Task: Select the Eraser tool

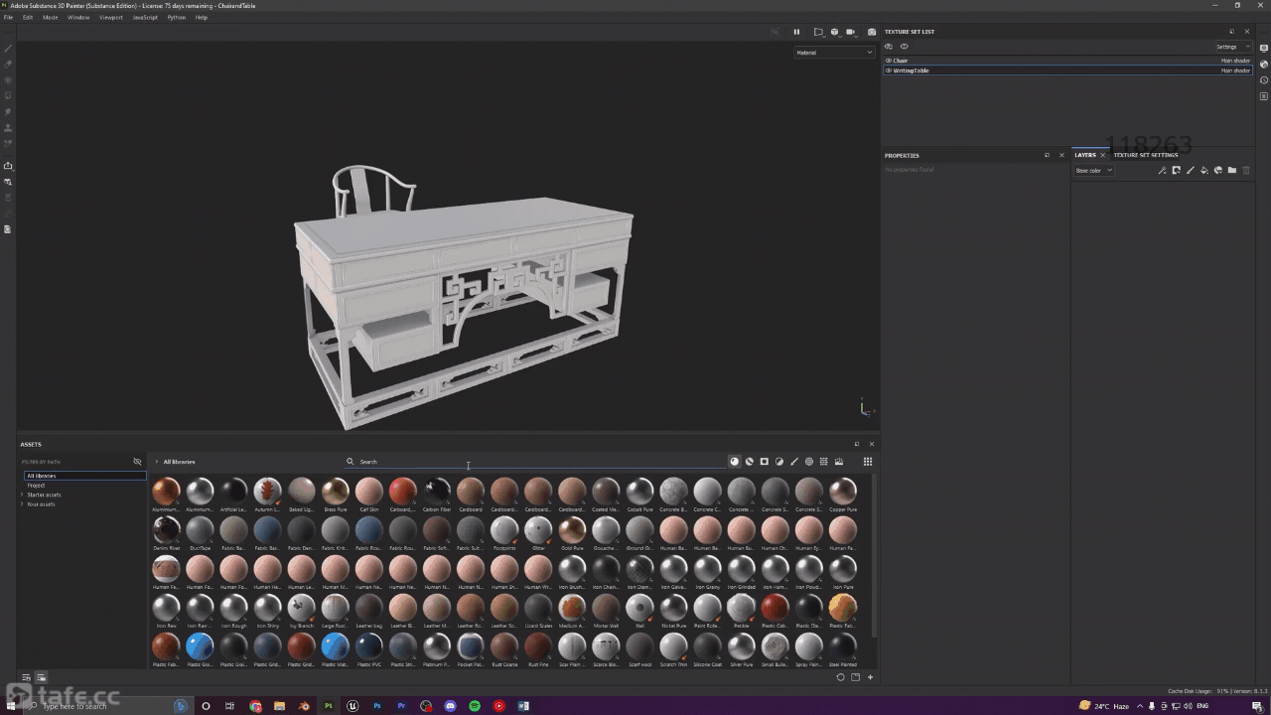Action: (x=8, y=64)
